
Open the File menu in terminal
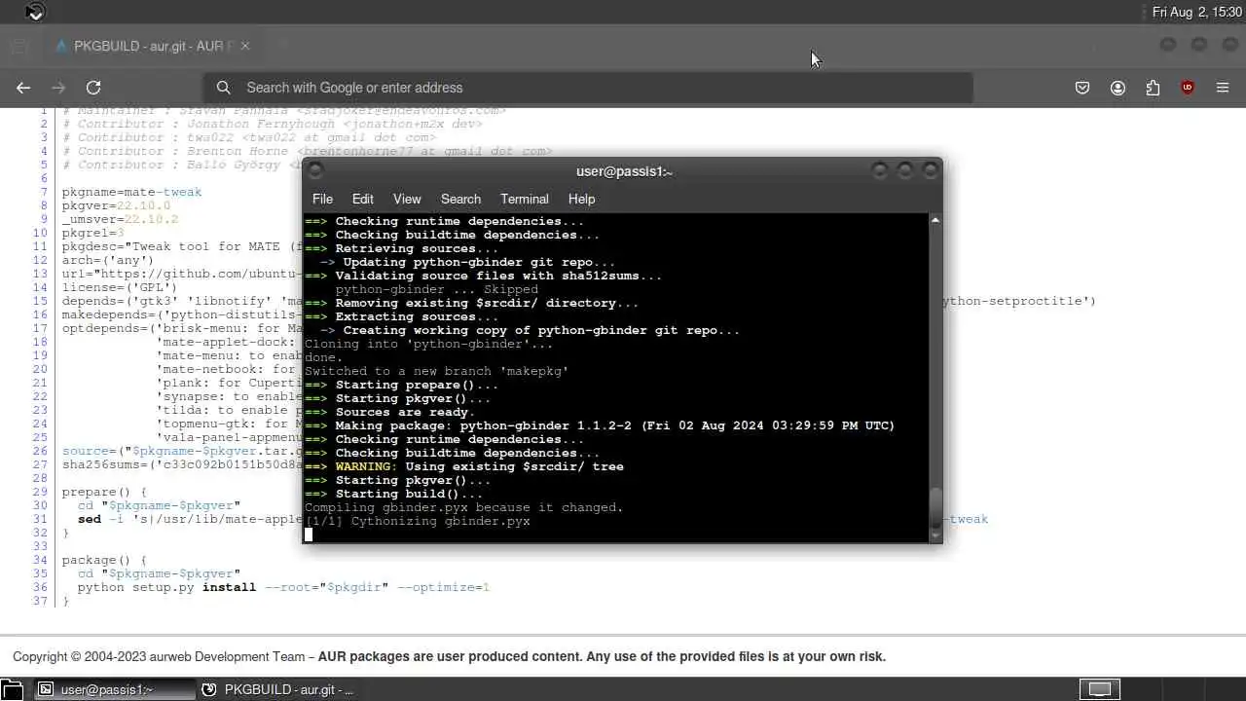pyautogui.click(x=322, y=199)
